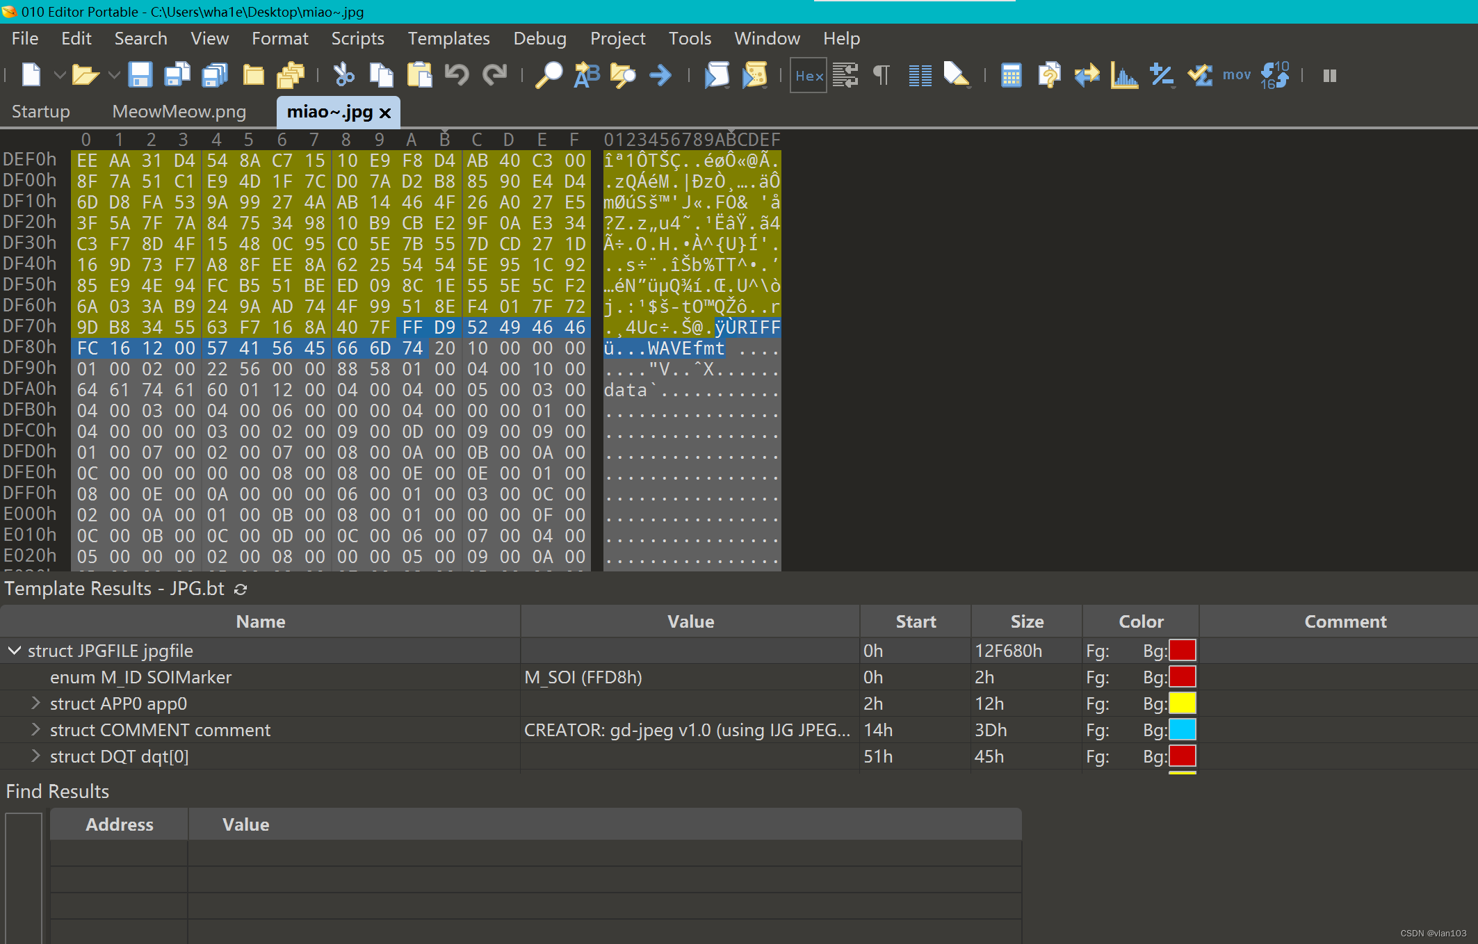The height and width of the screenshot is (944, 1478).
Task: Expand the struct COMMENT comment node
Action: pos(35,730)
